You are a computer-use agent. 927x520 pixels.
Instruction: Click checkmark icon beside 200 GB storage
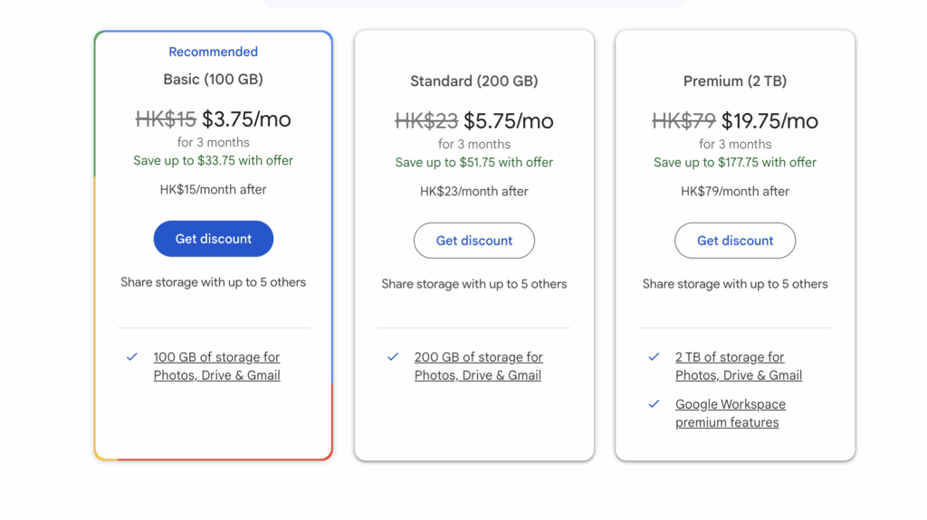click(393, 357)
